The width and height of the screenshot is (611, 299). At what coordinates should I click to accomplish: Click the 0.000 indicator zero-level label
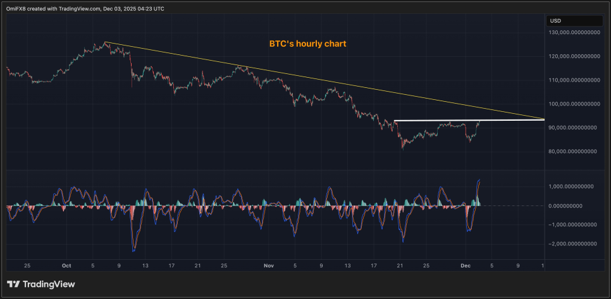click(572, 206)
